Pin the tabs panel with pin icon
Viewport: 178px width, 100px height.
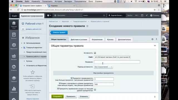pyautogui.click(x=156, y=39)
